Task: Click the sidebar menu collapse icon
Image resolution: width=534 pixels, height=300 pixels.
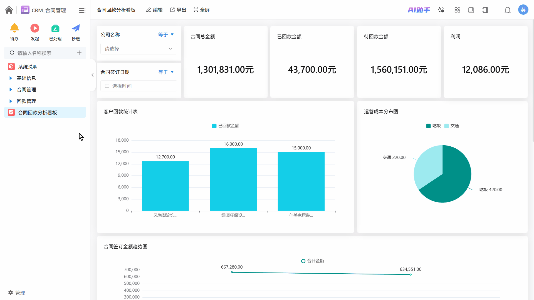Action: (82, 10)
